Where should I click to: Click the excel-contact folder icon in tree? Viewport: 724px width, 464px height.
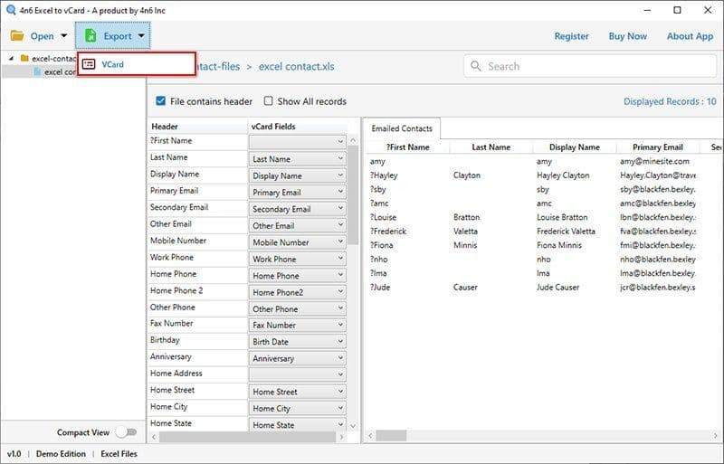click(x=24, y=58)
